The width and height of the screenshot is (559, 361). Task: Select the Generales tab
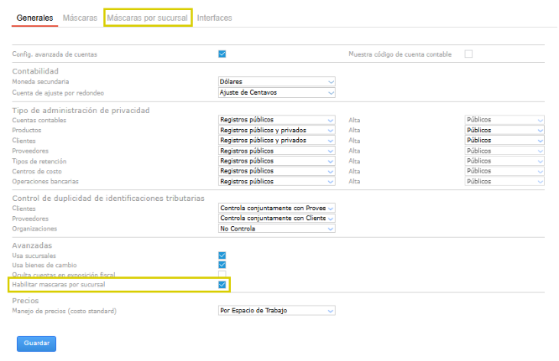pyautogui.click(x=34, y=18)
